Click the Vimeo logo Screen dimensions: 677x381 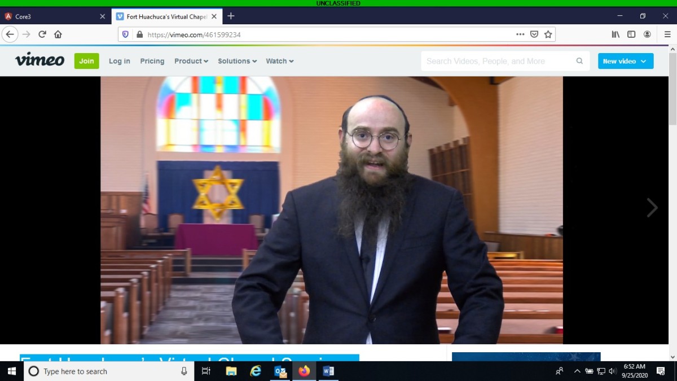[x=39, y=60]
